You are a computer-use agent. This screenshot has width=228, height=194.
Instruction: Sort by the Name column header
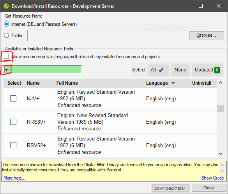tap(33, 83)
